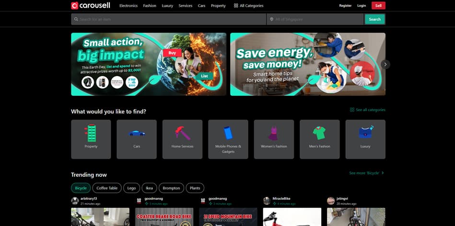The width and height of the screenshot is (455, 226).
Task: Select the Ikea trending chip
Action: 149,188
